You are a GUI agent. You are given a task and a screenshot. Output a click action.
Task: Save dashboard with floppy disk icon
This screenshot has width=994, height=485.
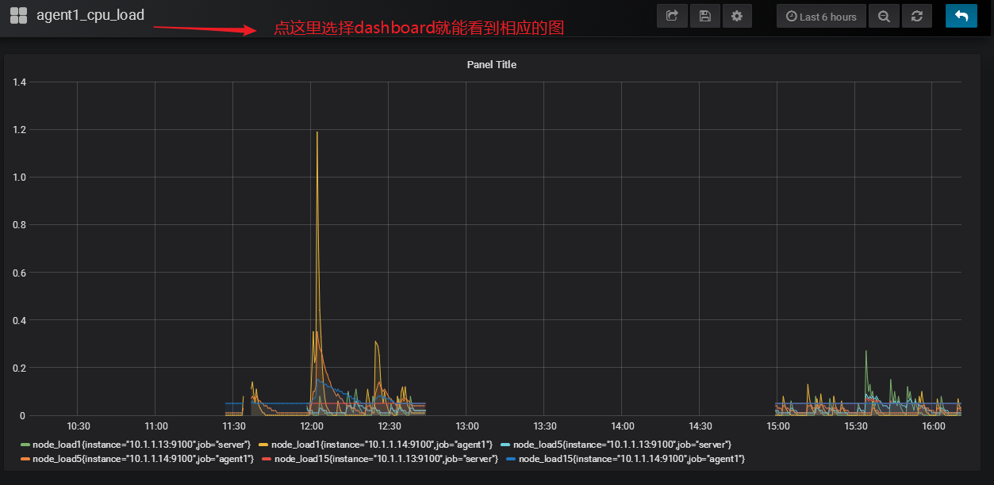point(704,16)
